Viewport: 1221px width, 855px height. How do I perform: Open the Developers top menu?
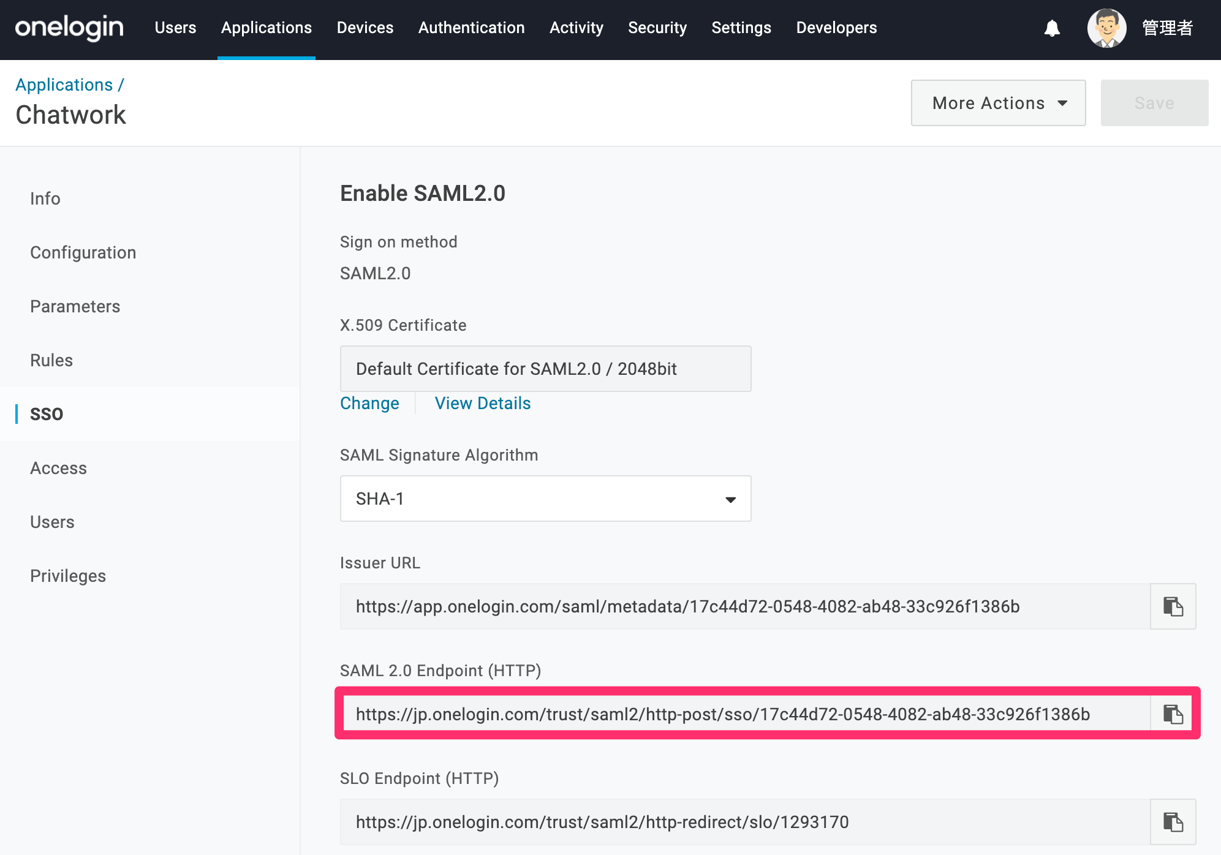click(x=836, y=28)
